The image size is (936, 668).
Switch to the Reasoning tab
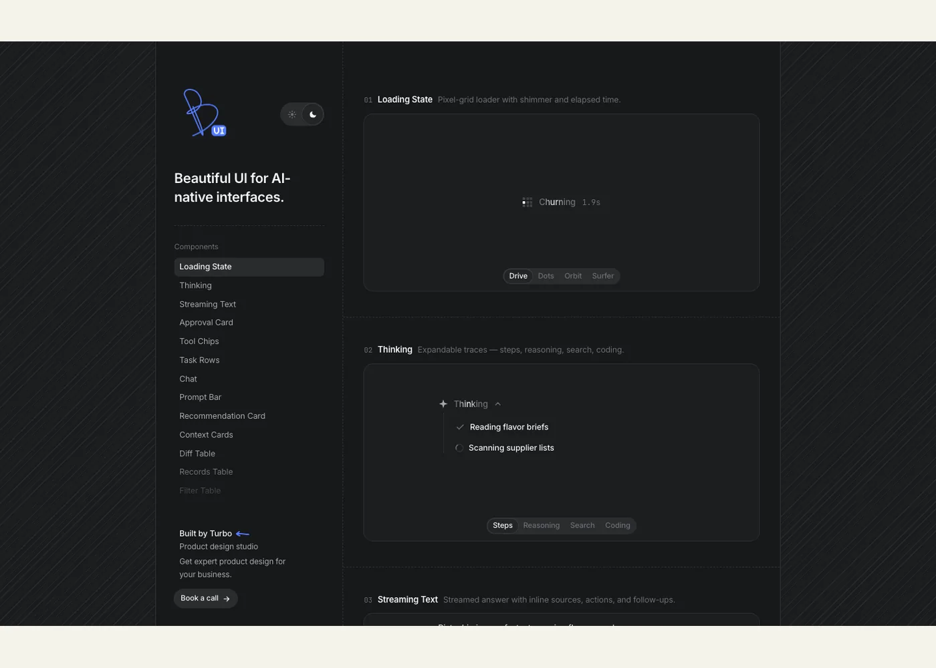click(x=542, y=526)
